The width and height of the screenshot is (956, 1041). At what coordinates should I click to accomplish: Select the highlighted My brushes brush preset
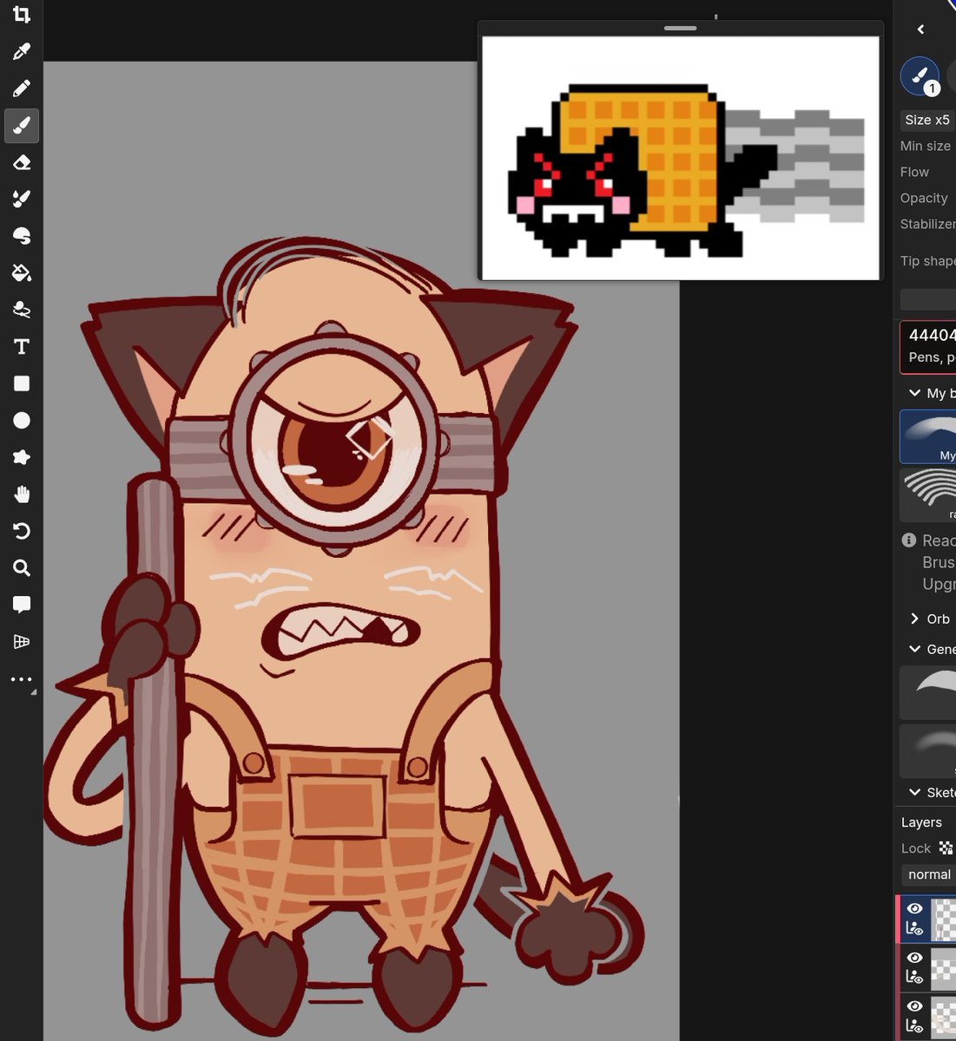tap(928, 436)
